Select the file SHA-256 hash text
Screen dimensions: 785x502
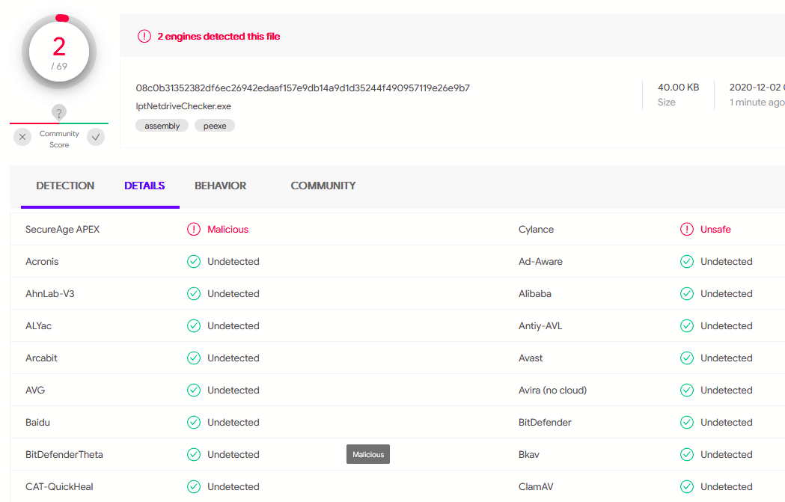pos(303,88)
